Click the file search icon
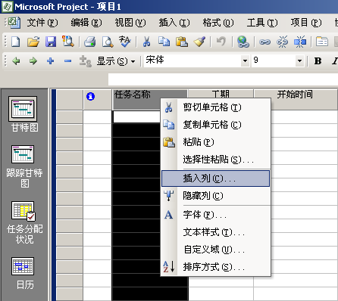Screen dimensions: 338x301 pos(68,42)
